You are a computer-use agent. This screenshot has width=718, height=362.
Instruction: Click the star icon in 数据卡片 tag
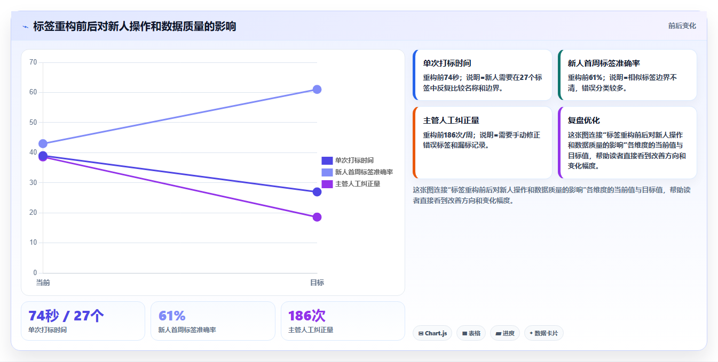pos(531,333)
